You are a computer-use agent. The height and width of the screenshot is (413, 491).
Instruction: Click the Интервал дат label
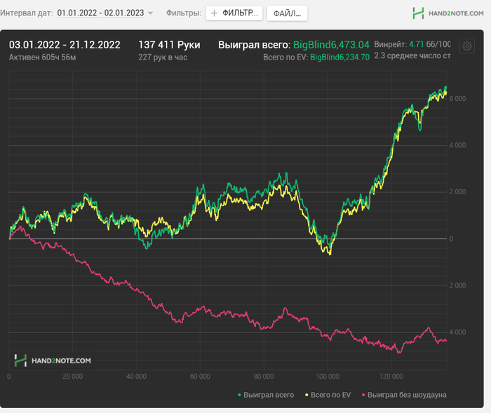click(x=27, y=13)
